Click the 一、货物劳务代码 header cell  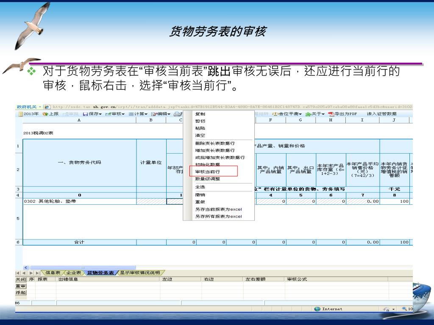(79, 162)
